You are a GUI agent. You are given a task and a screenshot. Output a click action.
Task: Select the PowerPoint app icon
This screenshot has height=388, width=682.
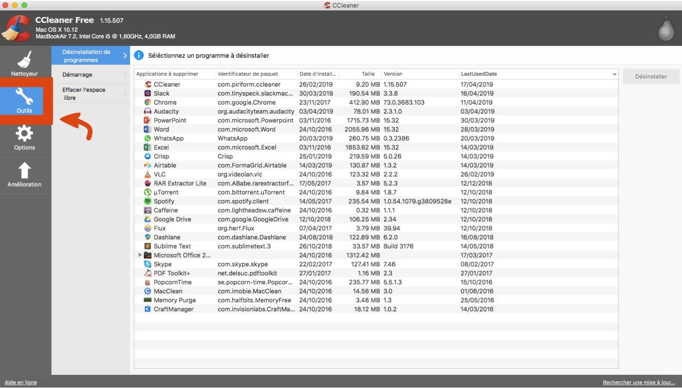click(x=148, y=120)
